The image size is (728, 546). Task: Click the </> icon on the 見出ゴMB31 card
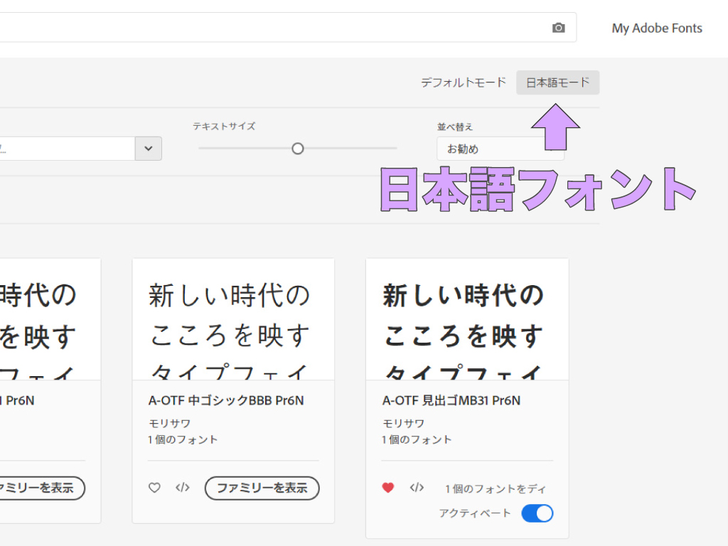coord(417,488)
